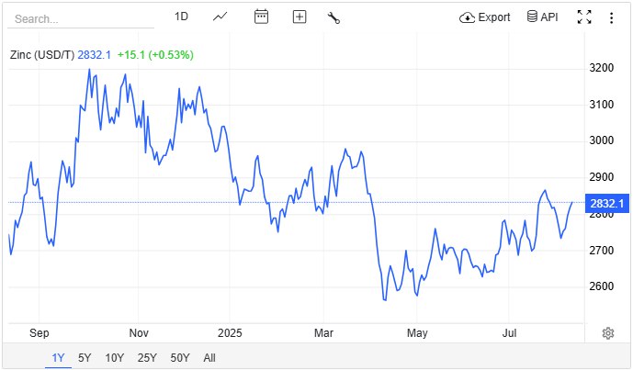Click the chart line peak near 3200
The image size is (633, 370).
point(89,70)
